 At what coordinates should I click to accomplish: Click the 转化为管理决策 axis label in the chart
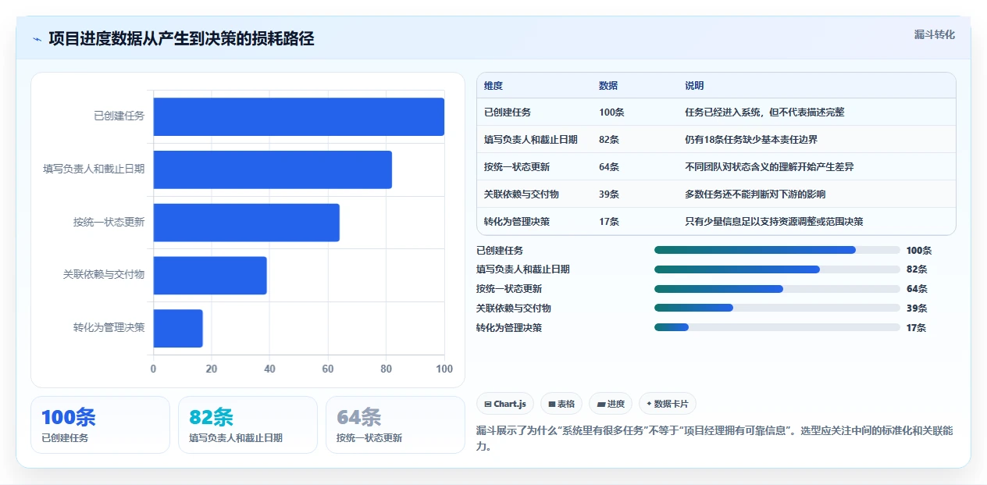pos(109,328)
